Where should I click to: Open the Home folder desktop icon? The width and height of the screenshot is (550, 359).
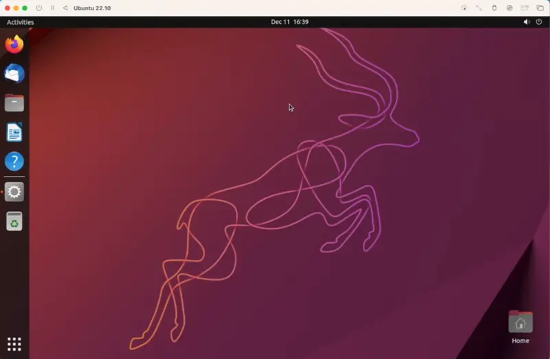click(520, 327)
